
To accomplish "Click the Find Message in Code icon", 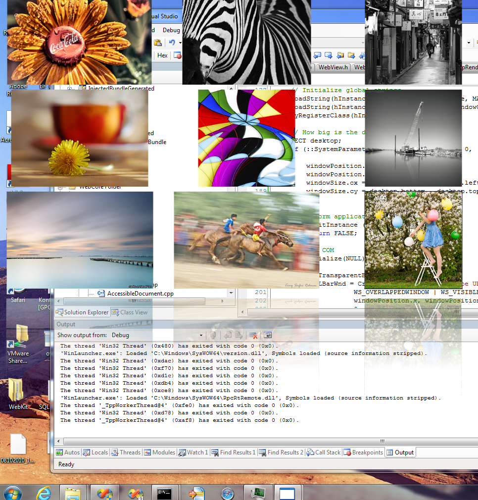I will (213, 335).
